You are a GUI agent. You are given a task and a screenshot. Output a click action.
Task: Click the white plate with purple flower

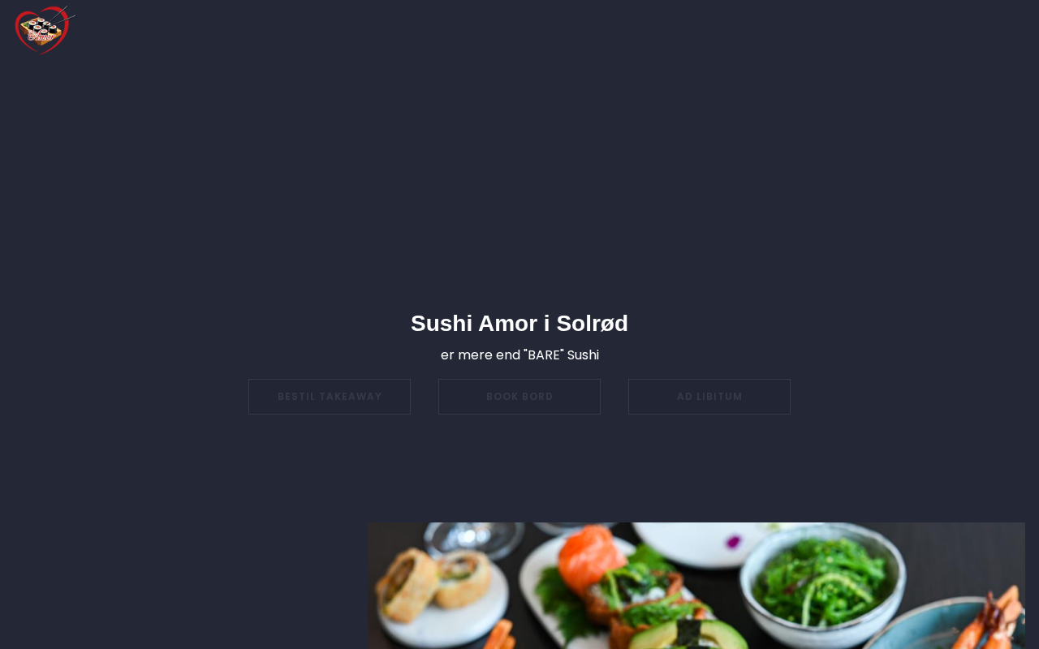pos(706,542)
